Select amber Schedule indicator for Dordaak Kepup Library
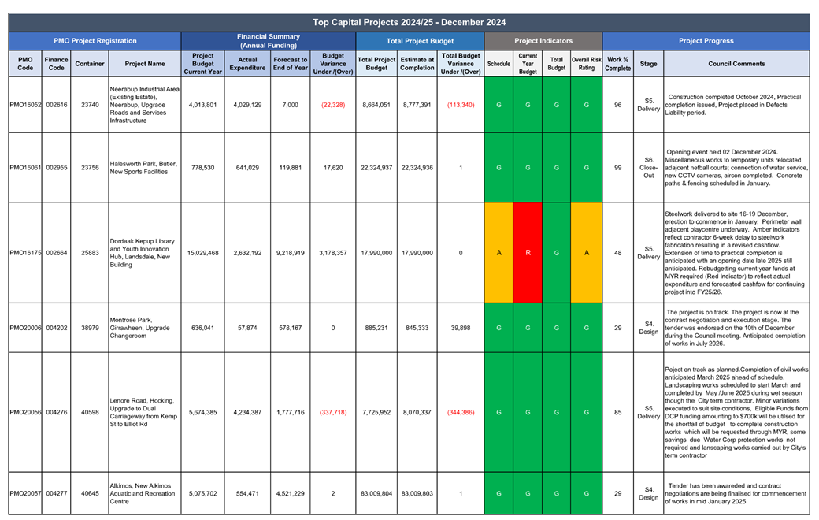 (498, 253)
